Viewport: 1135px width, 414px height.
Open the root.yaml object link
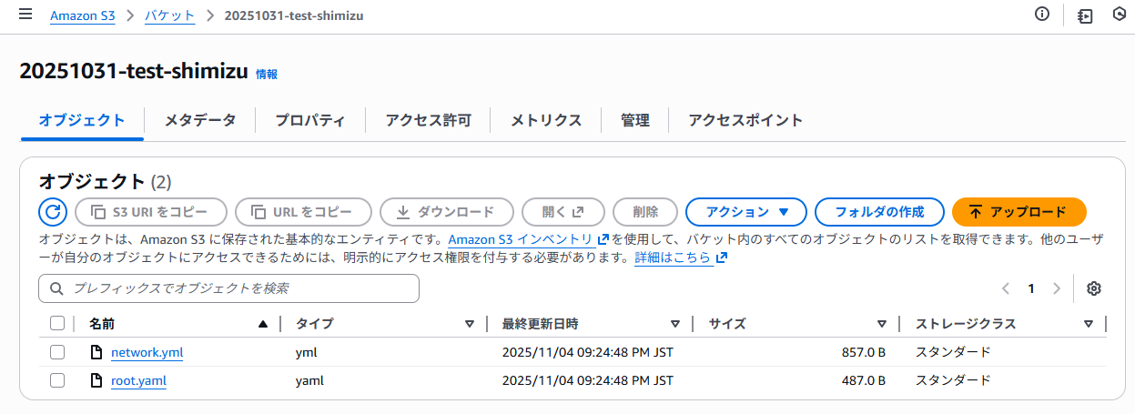[x=138, y=380]
